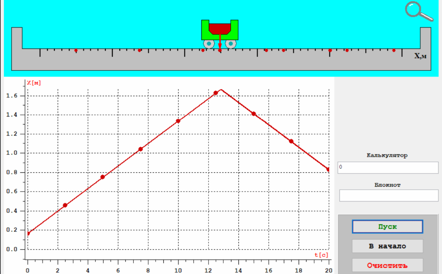Select the graph data point at t = 12.5 s
This screenshot has height=274, width=442.
(x=215, y=93)
